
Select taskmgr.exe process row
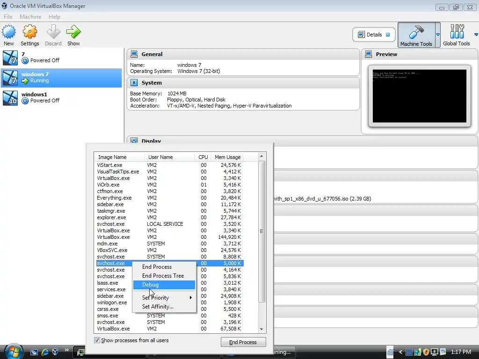(170, 211)
